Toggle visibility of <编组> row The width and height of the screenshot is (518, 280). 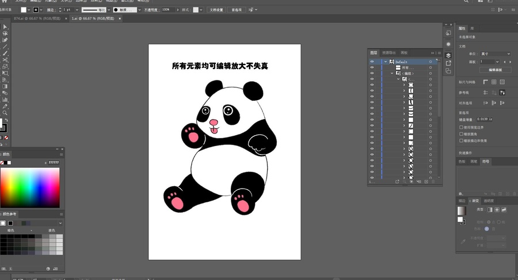[x=372, y=73]
